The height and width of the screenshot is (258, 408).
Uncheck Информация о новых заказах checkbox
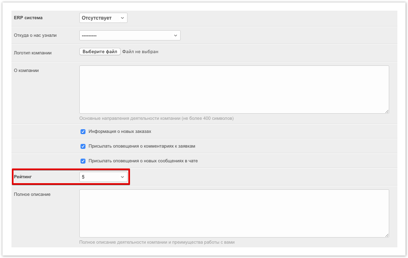(83, 132)
